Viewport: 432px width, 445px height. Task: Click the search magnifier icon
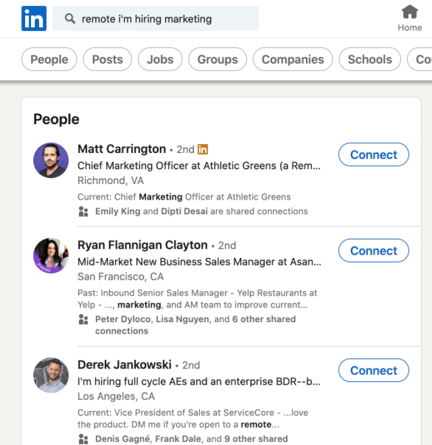69,19
